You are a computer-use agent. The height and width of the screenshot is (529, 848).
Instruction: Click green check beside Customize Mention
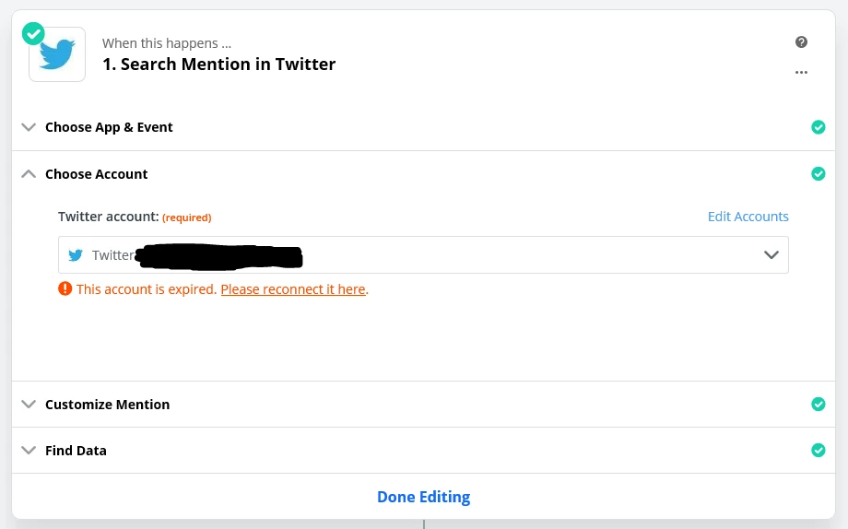coord(818,404)
